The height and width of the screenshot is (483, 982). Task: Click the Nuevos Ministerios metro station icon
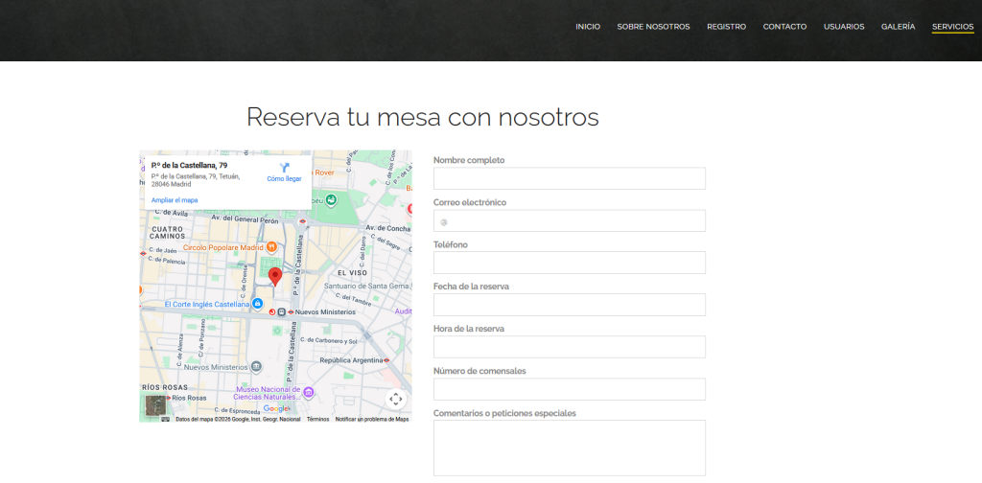coord(291,311)
